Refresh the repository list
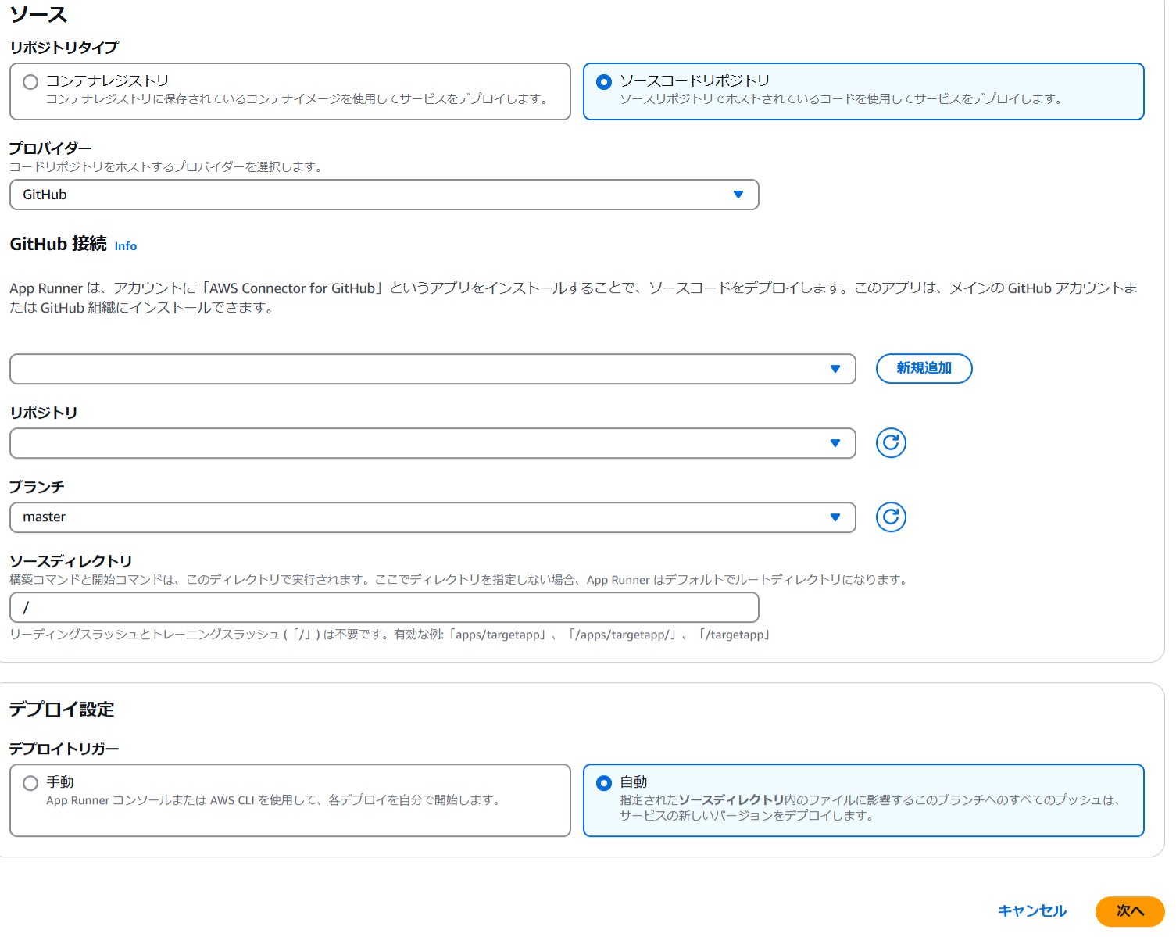The width and height of the screenshot is (1176, 937). tap(891, 443)
